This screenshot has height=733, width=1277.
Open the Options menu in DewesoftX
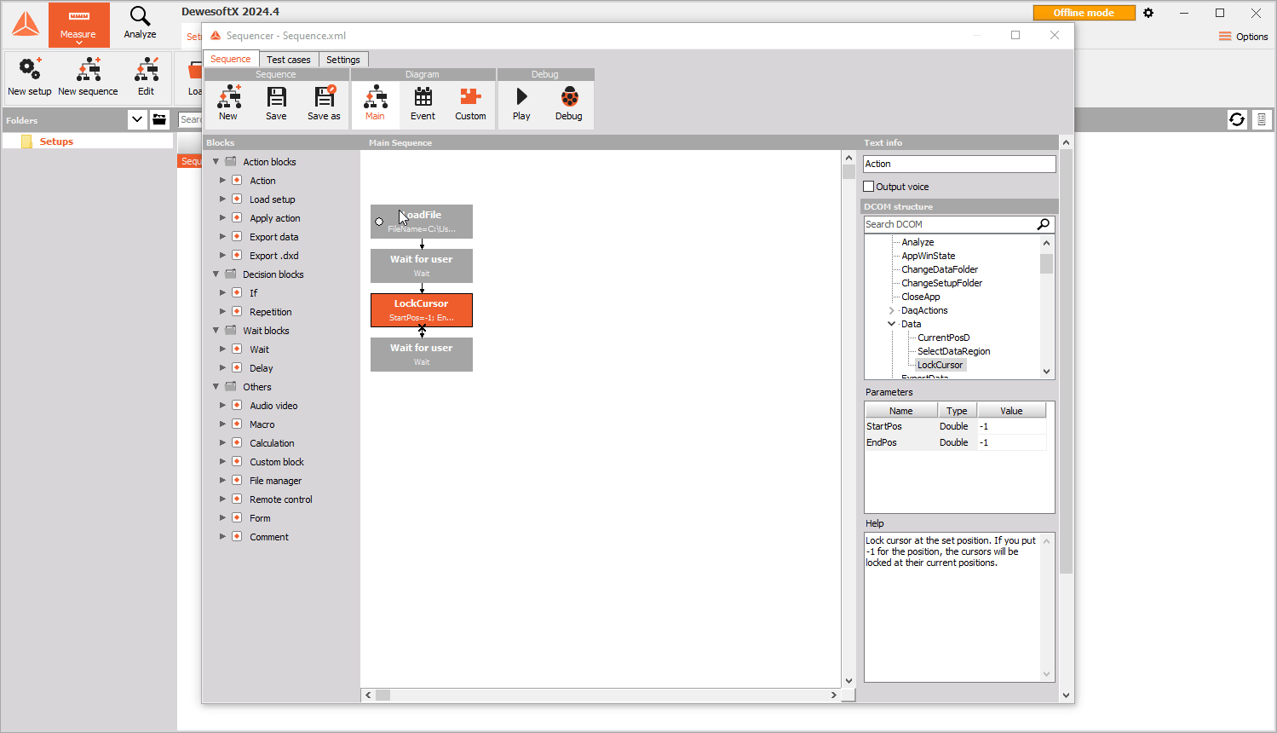coord(1244,37)
